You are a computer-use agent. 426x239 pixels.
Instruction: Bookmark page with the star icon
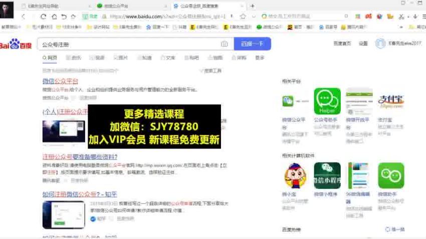243,16
